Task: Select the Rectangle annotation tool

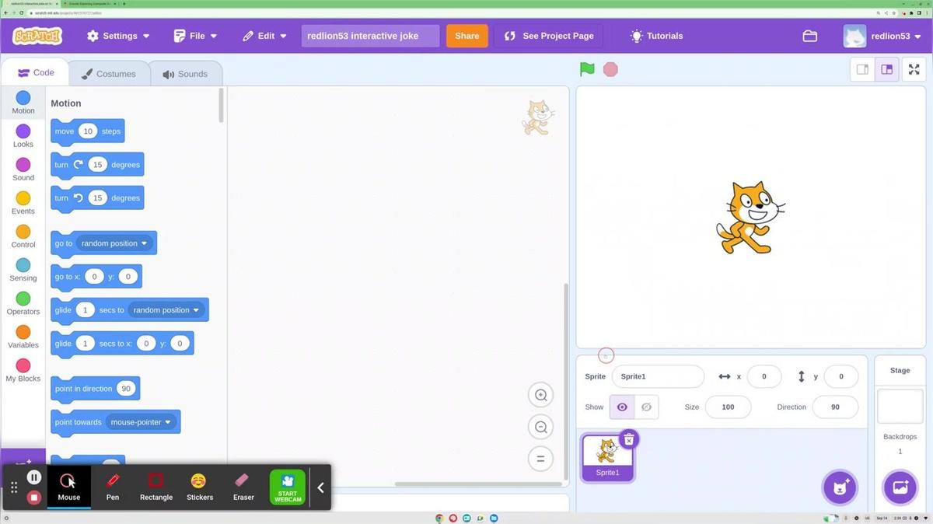Action: click(x=156, y=487)
